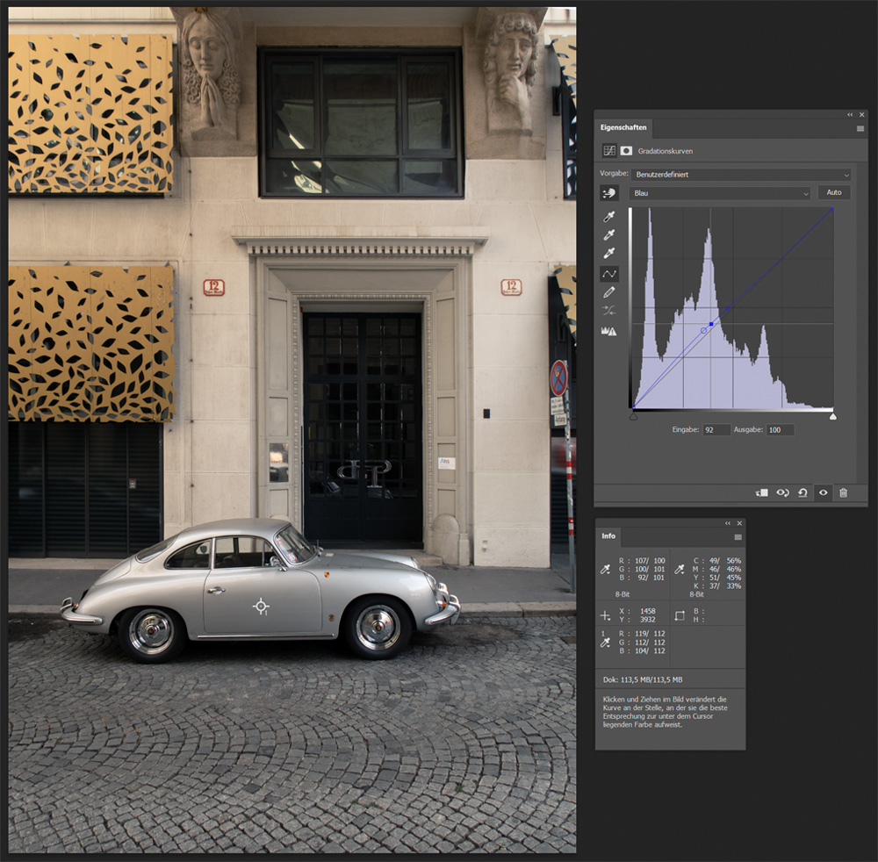
Task: Click the C : 49/ 56% readout
Action: (717, 560)
